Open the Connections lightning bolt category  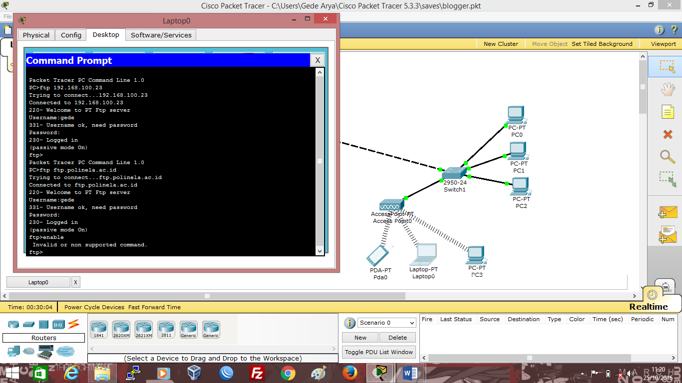(74, 324)
